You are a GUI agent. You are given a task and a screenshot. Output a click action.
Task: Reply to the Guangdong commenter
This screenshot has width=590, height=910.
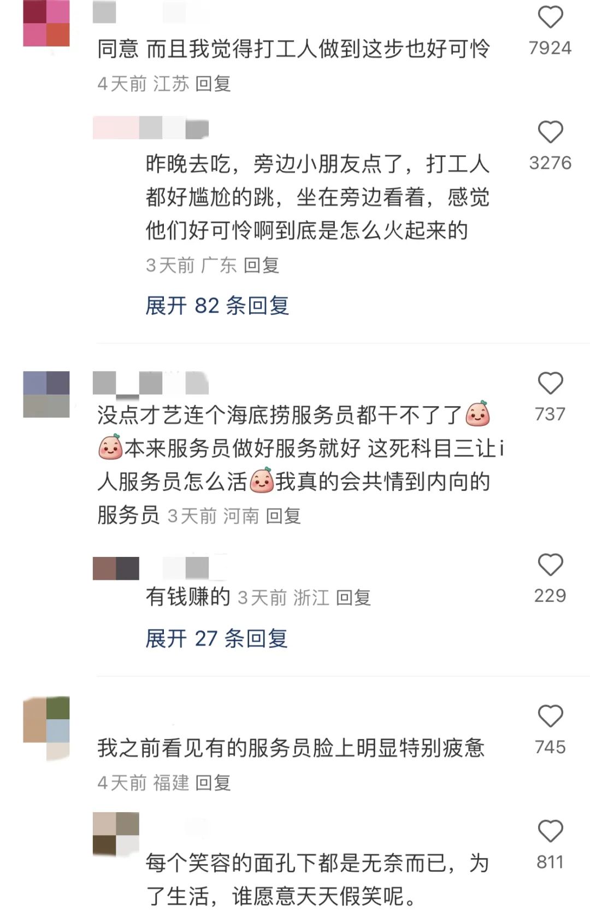click(261, 265)
